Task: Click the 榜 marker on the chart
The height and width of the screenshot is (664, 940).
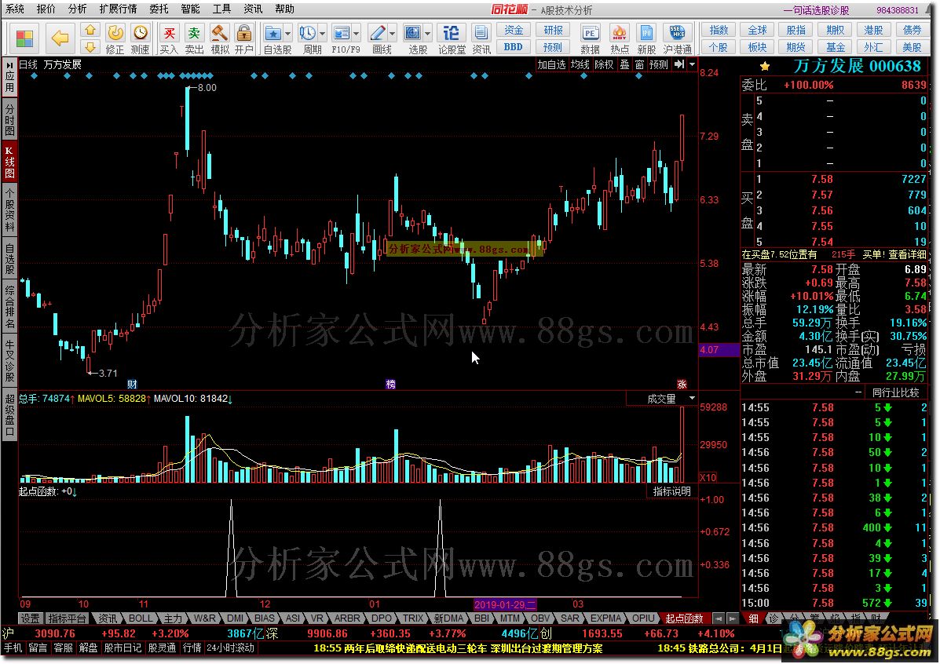Action: (391, 384)
